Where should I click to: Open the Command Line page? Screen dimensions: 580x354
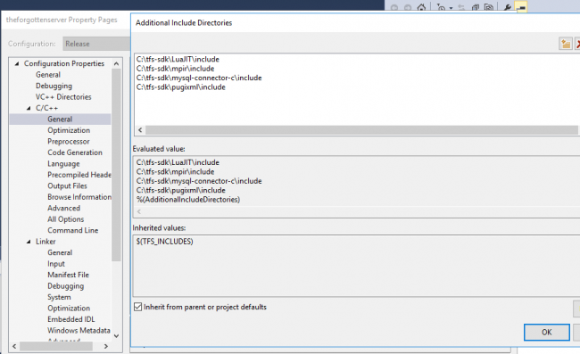click(73, 230)
